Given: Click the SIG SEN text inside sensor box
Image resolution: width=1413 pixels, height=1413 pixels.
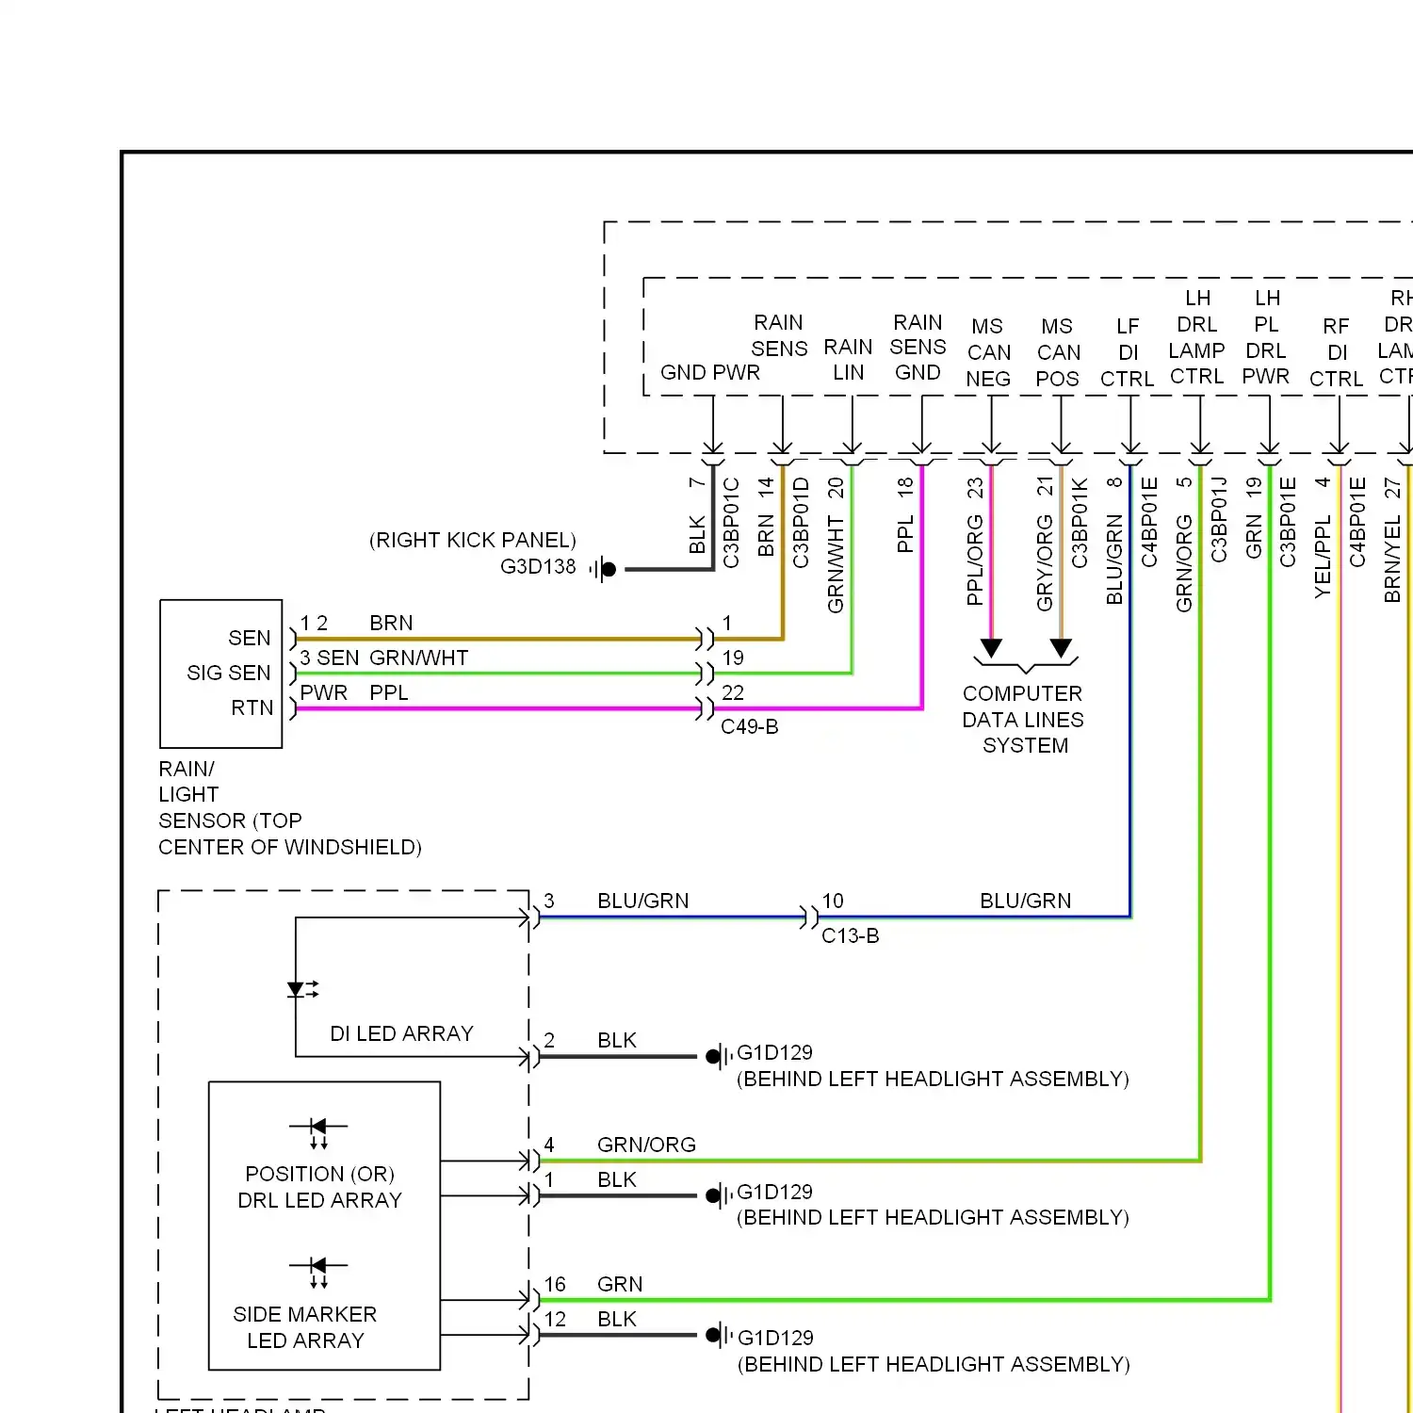Looking at the screenshot, I should point(229,674).
